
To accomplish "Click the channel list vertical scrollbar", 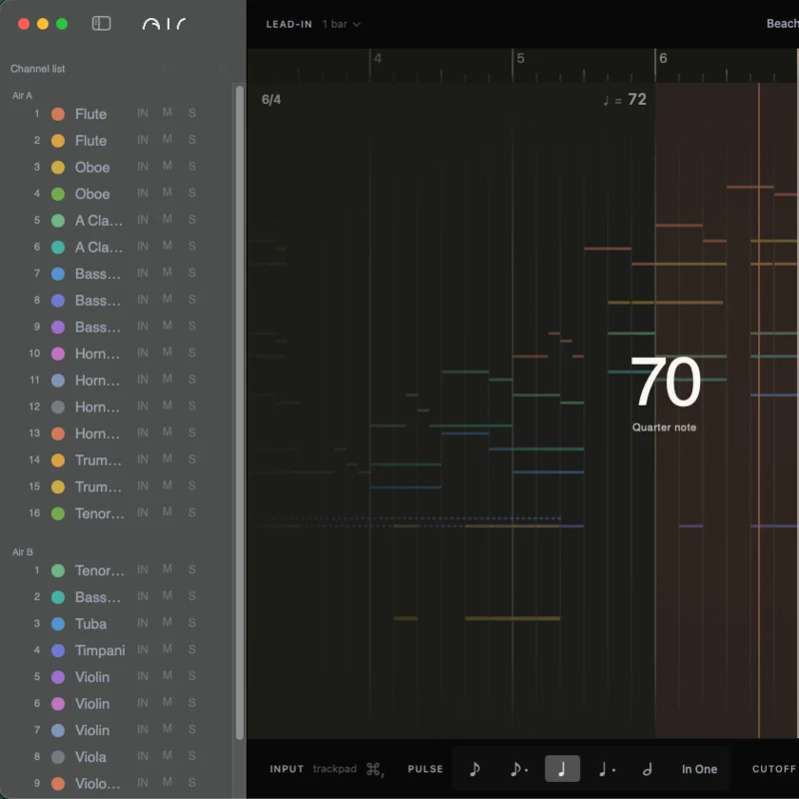I will pos(240,411).
